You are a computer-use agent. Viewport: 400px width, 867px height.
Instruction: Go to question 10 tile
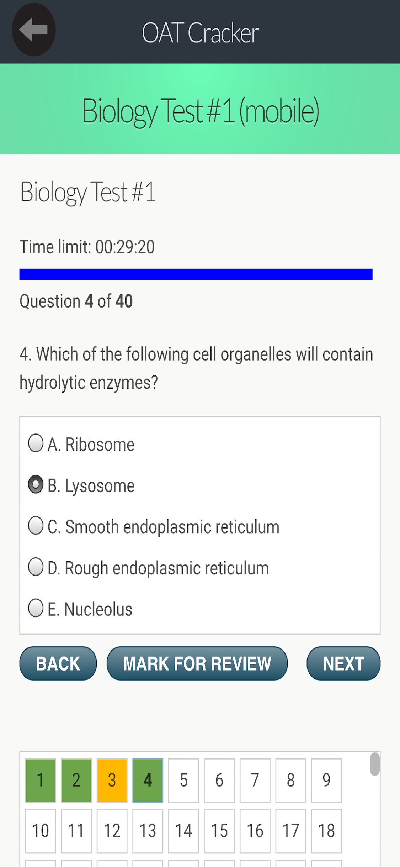pos(41,831)
